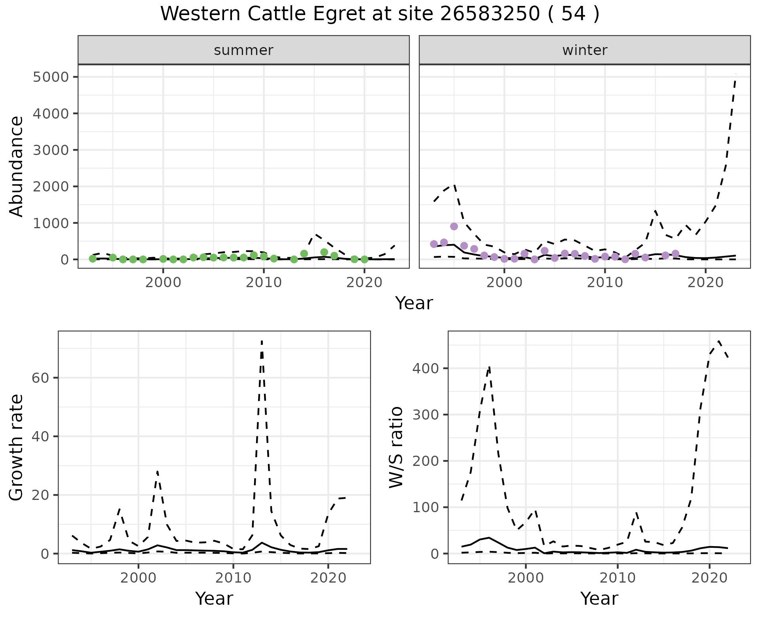Viewport: 760px width, 617px height.
Task: Click the last green point in summer panel
Action: (x=365, y=259)
